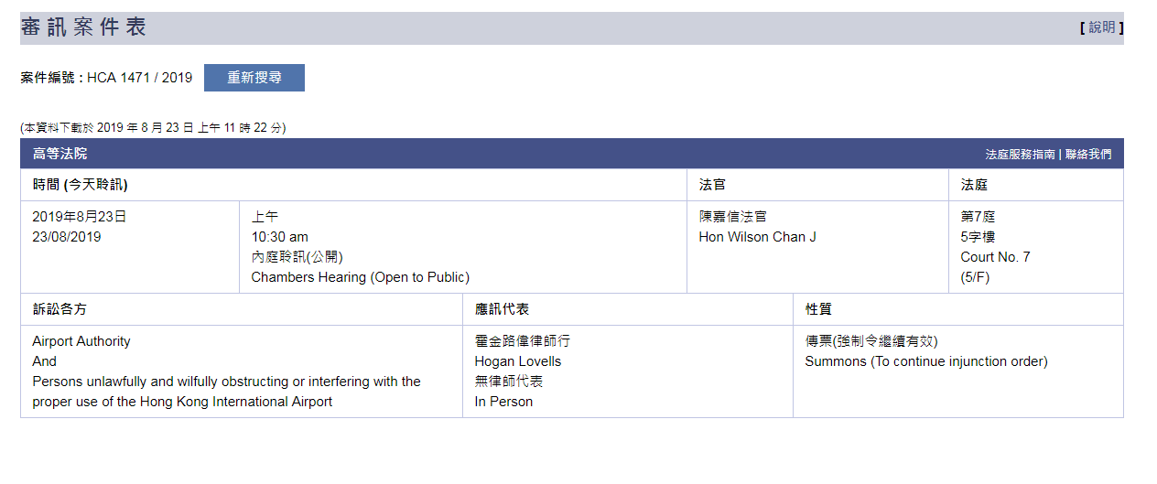
Task: Select the 性質 column header
Action: pos(818,309)
